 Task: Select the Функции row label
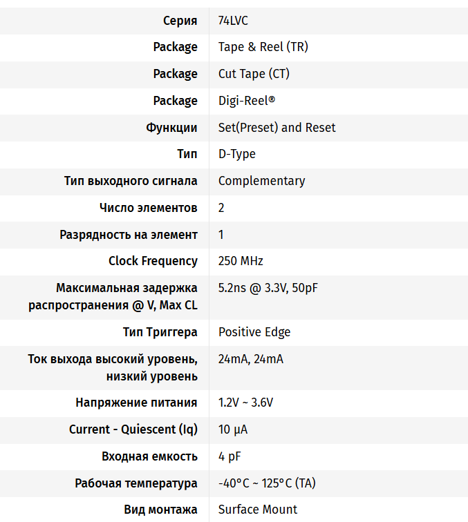[x=171, y=128]
